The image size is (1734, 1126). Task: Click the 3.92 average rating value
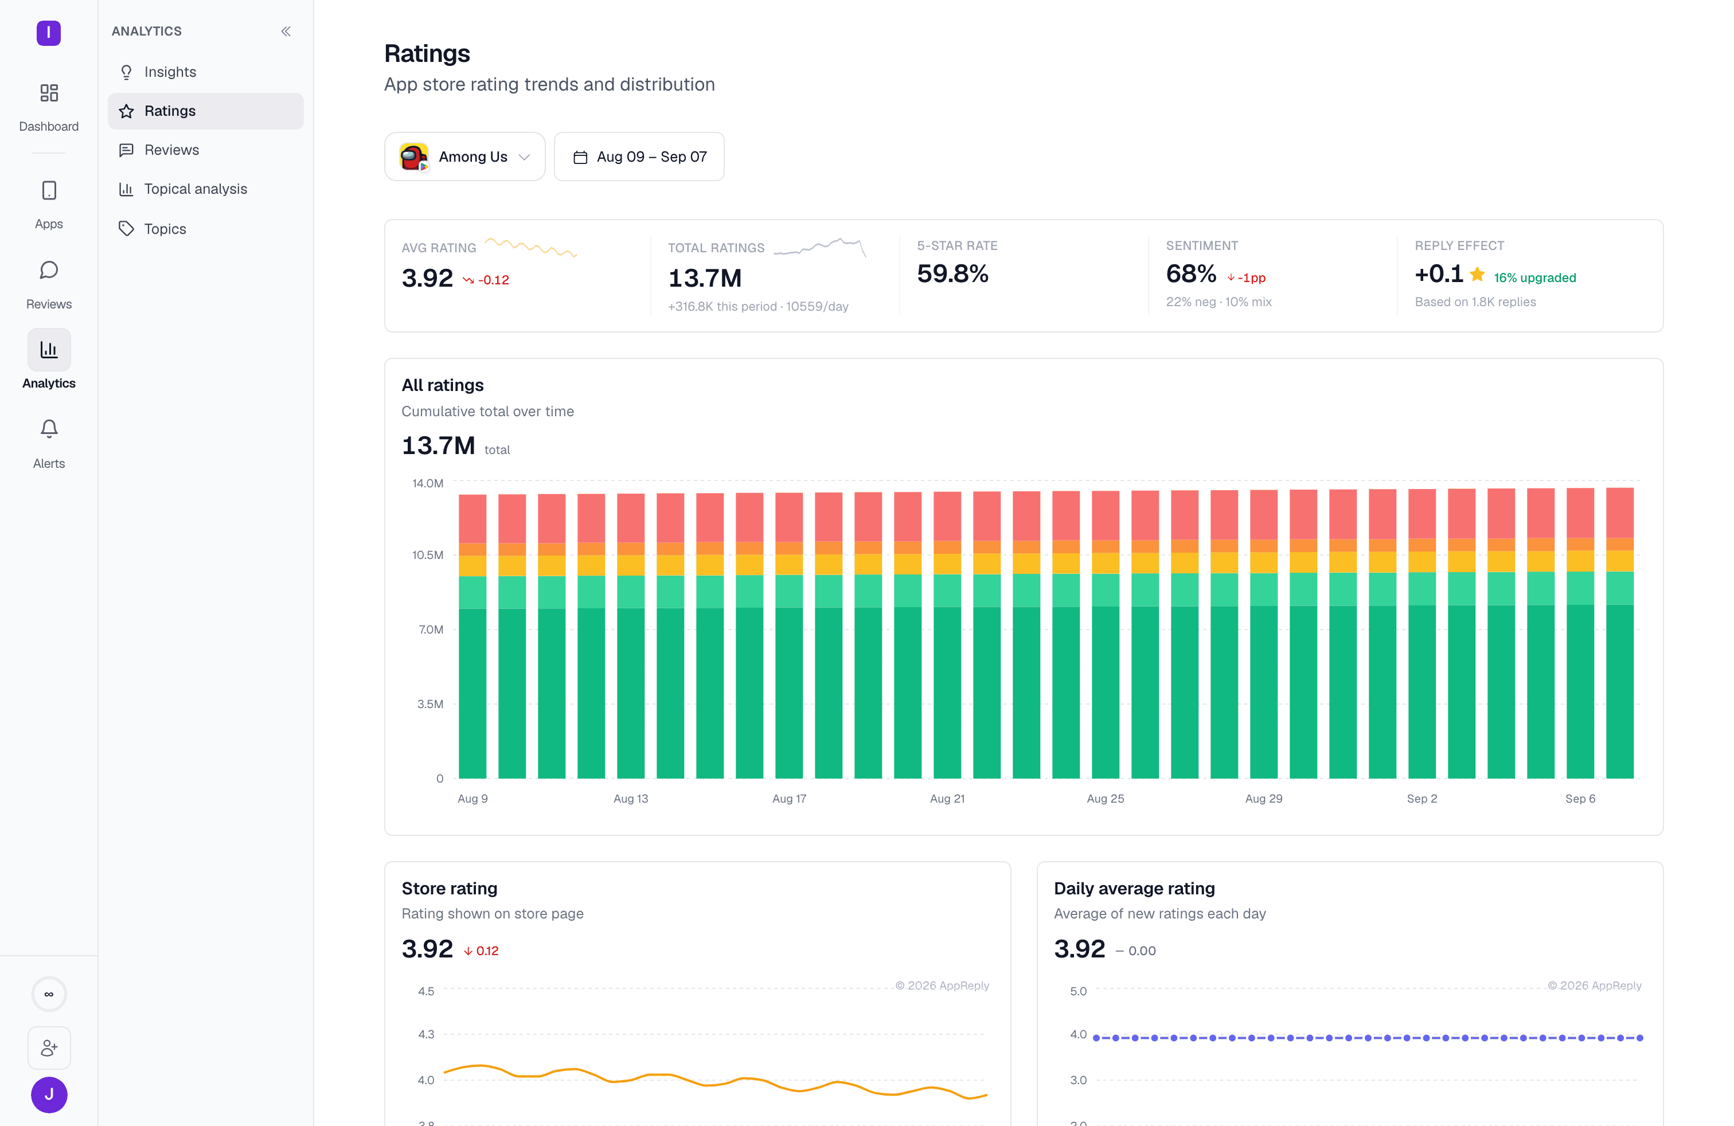pos(428,278)
